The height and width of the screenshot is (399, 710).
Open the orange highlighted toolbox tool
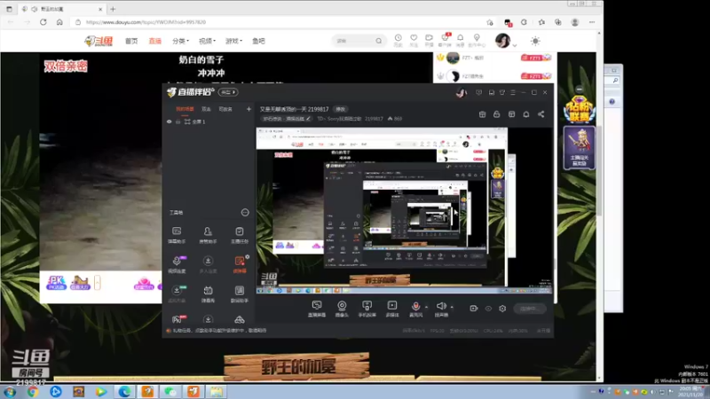[x=239, y=264]
